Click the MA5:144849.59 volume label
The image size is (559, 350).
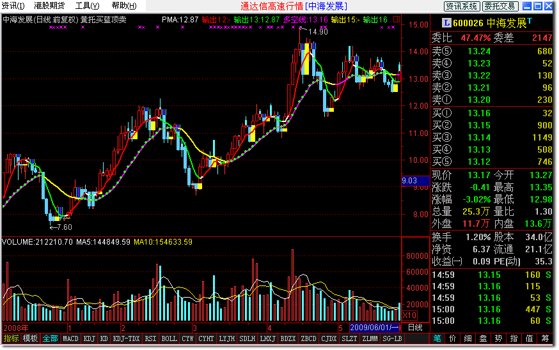click(x=103, y=242)
